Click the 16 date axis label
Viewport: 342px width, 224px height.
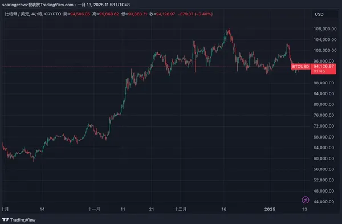point(224,209)
